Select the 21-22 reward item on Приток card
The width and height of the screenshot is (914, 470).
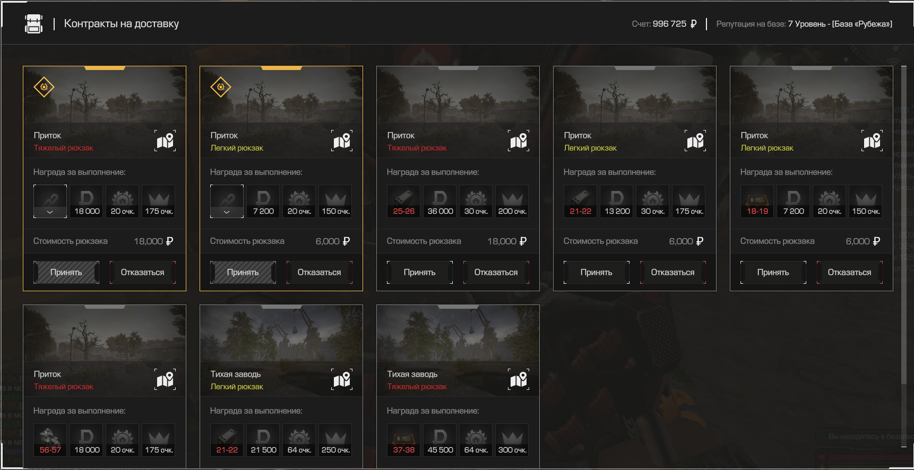[580, 201]
